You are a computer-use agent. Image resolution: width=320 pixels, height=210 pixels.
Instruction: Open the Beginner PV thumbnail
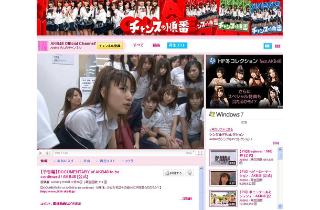point(223,157)
